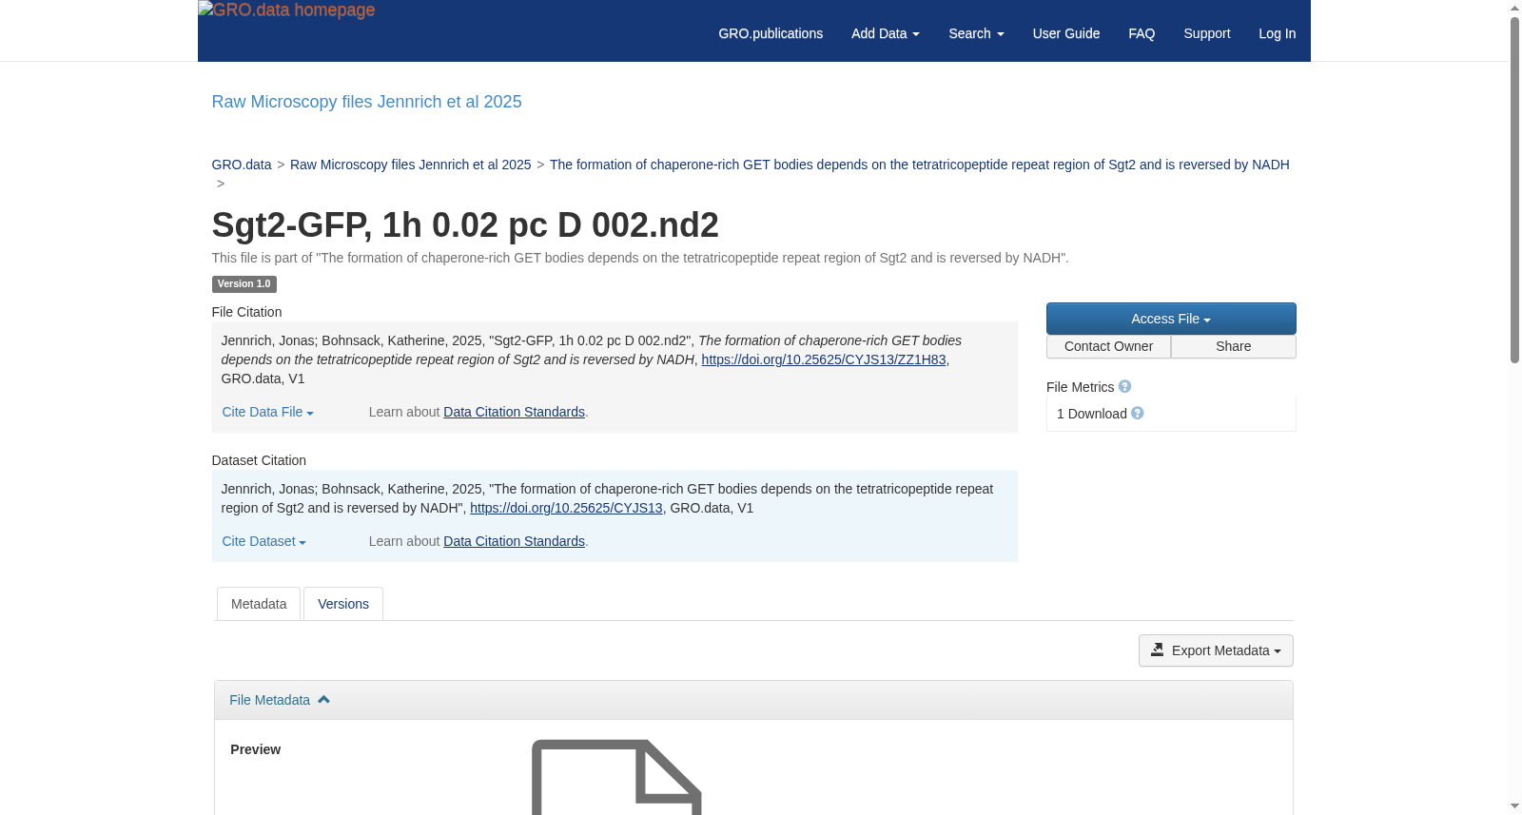Click the Share button
1522x815 pixels.
coord(1233,346)
